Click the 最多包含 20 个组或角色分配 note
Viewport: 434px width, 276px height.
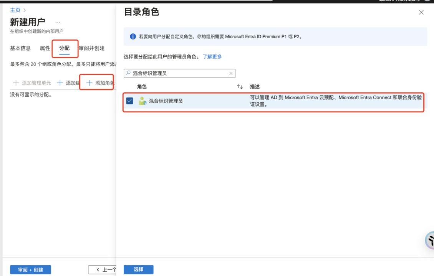63,64
